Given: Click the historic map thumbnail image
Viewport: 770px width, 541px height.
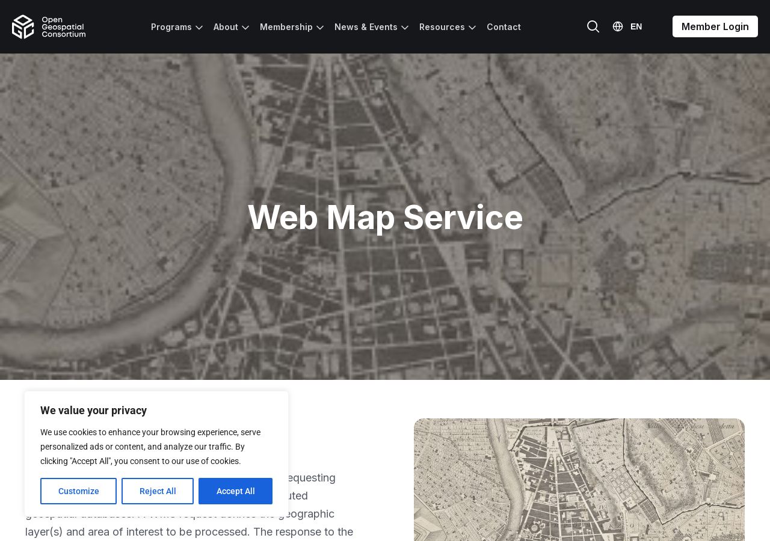Looking at the screenshot, I should click(x=579, y=480).
